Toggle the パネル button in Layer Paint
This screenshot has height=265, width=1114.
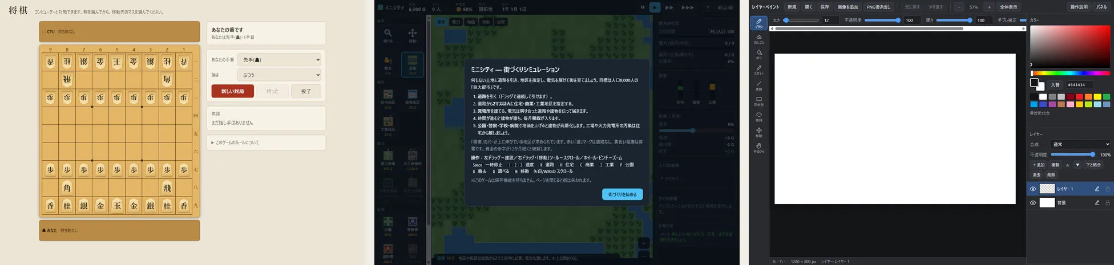(x=1101, y=7)
